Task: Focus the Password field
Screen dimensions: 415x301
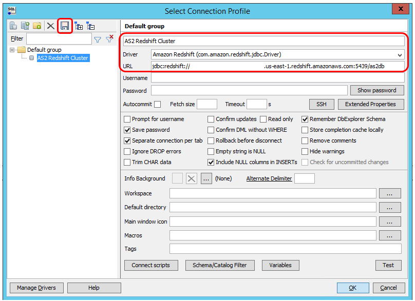Action: tap(249, 90)
